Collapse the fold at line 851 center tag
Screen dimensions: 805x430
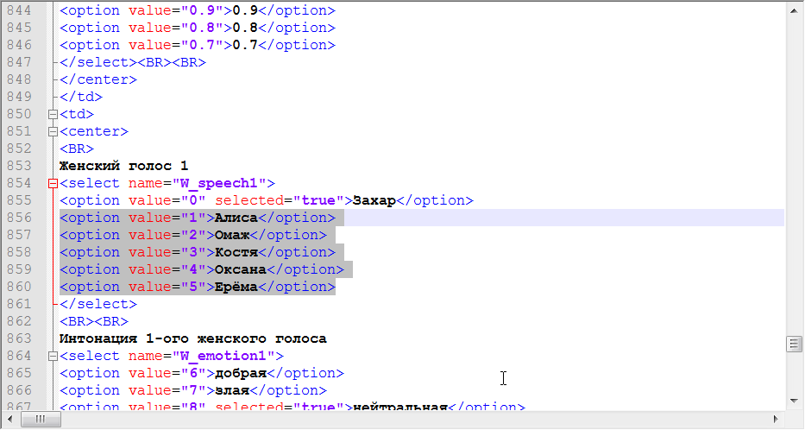(x=53, y=131)
